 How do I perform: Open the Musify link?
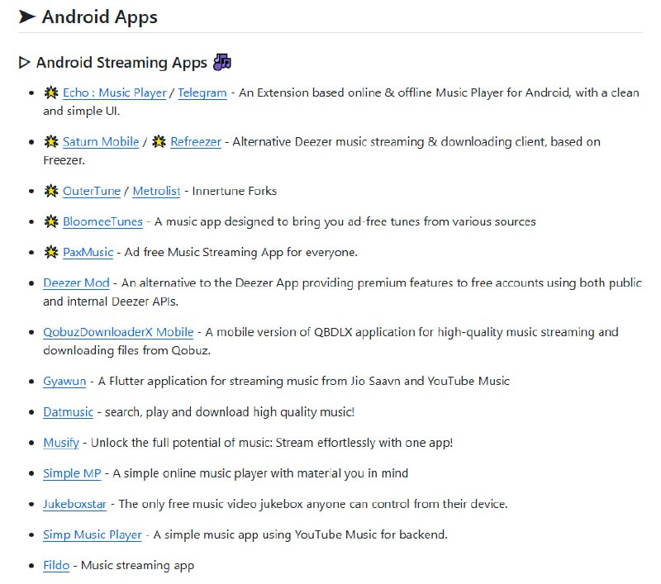61,442
